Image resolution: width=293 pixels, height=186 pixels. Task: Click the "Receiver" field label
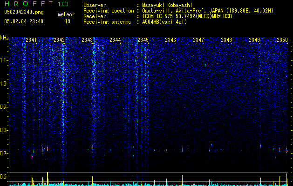point(95,16)
